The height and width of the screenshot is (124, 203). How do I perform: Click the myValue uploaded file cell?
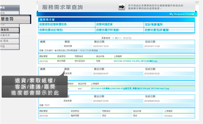coord(168,116)
